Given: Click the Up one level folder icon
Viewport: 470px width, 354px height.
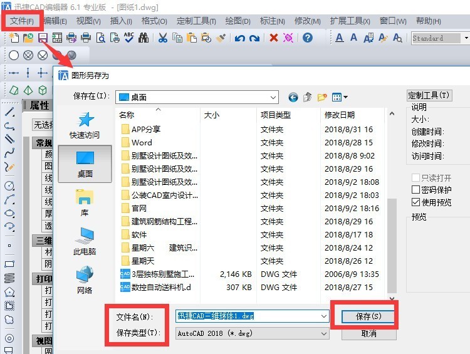Looking at the screenshot, I should click(x=307, y=97).
